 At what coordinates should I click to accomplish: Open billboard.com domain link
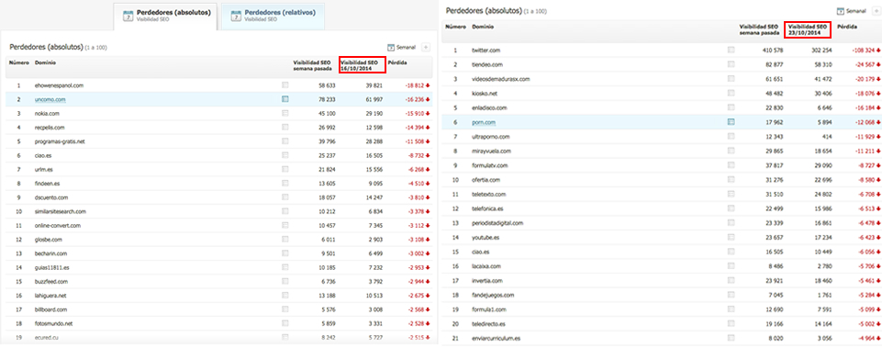(x=50, y=309)
